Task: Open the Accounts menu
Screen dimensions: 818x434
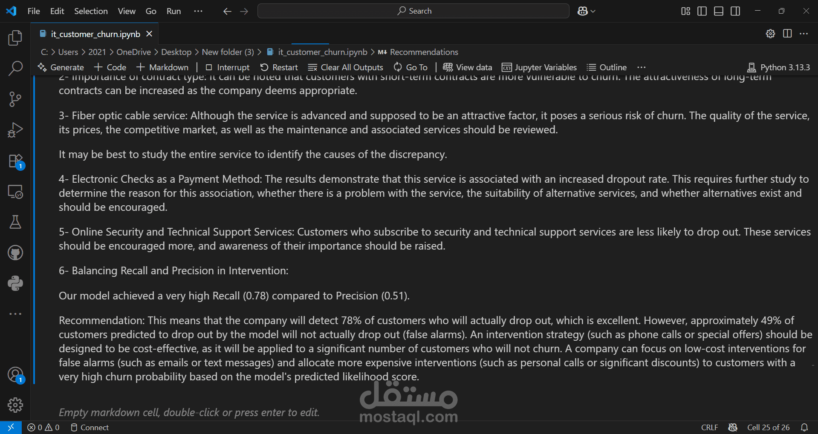Action: 15,375
